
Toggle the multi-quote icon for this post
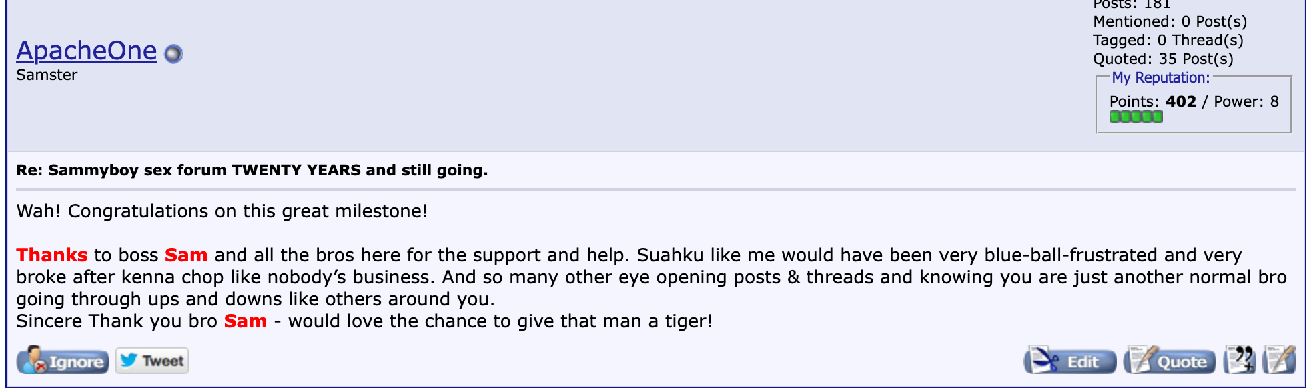pyautogui.click(x=1240, y=360)
